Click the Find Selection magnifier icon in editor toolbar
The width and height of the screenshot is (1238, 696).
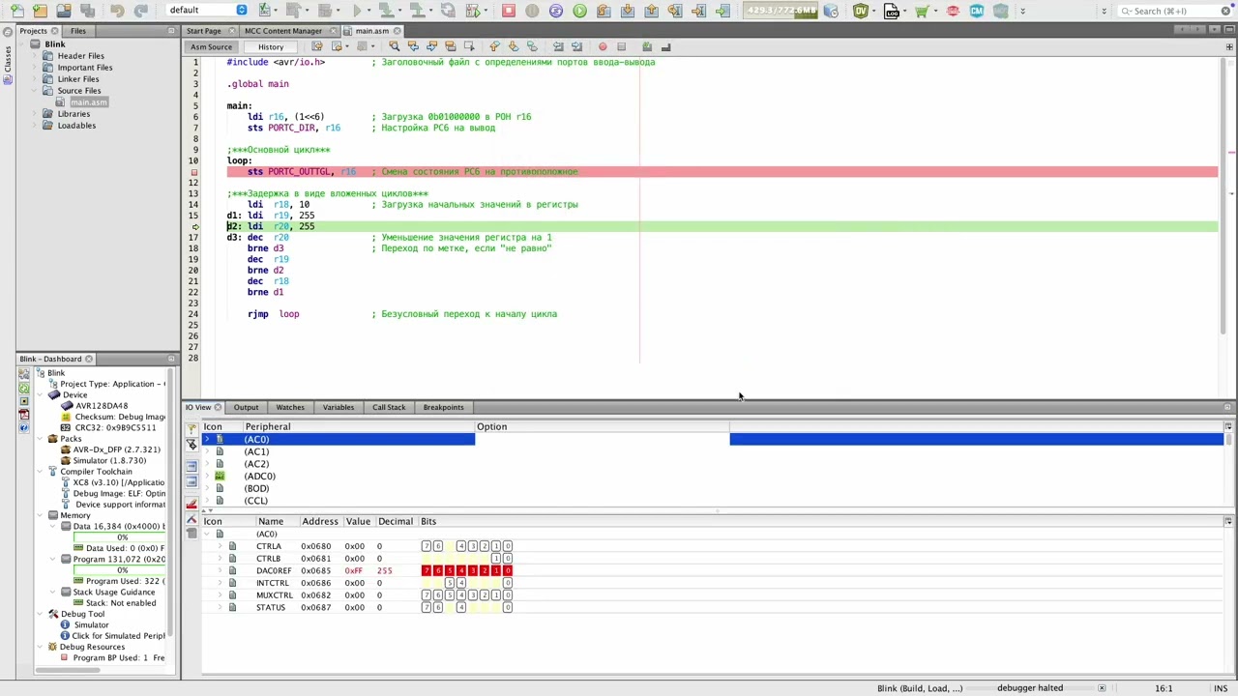(x=394, y=46)
